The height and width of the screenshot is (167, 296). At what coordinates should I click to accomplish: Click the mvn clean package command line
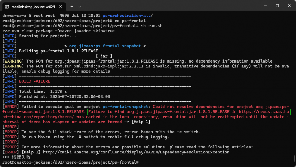coord(58,31)
